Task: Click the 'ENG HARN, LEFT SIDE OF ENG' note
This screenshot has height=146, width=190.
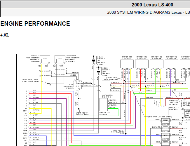Action: click(x=160, y=117)
